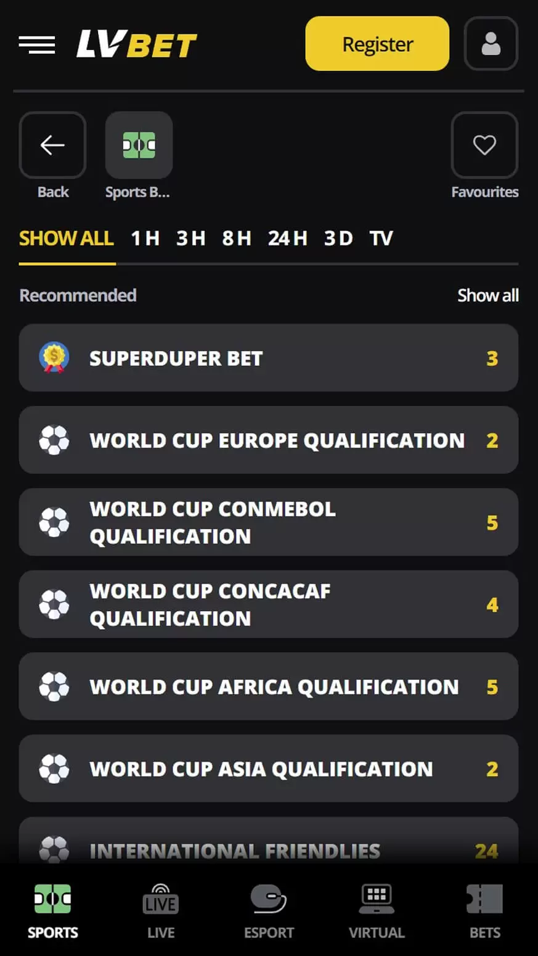This screenshot has height=956, width=538.
Task: Open World Cup CONMEBOL Qualification row
Action: (x=268, y=522)
